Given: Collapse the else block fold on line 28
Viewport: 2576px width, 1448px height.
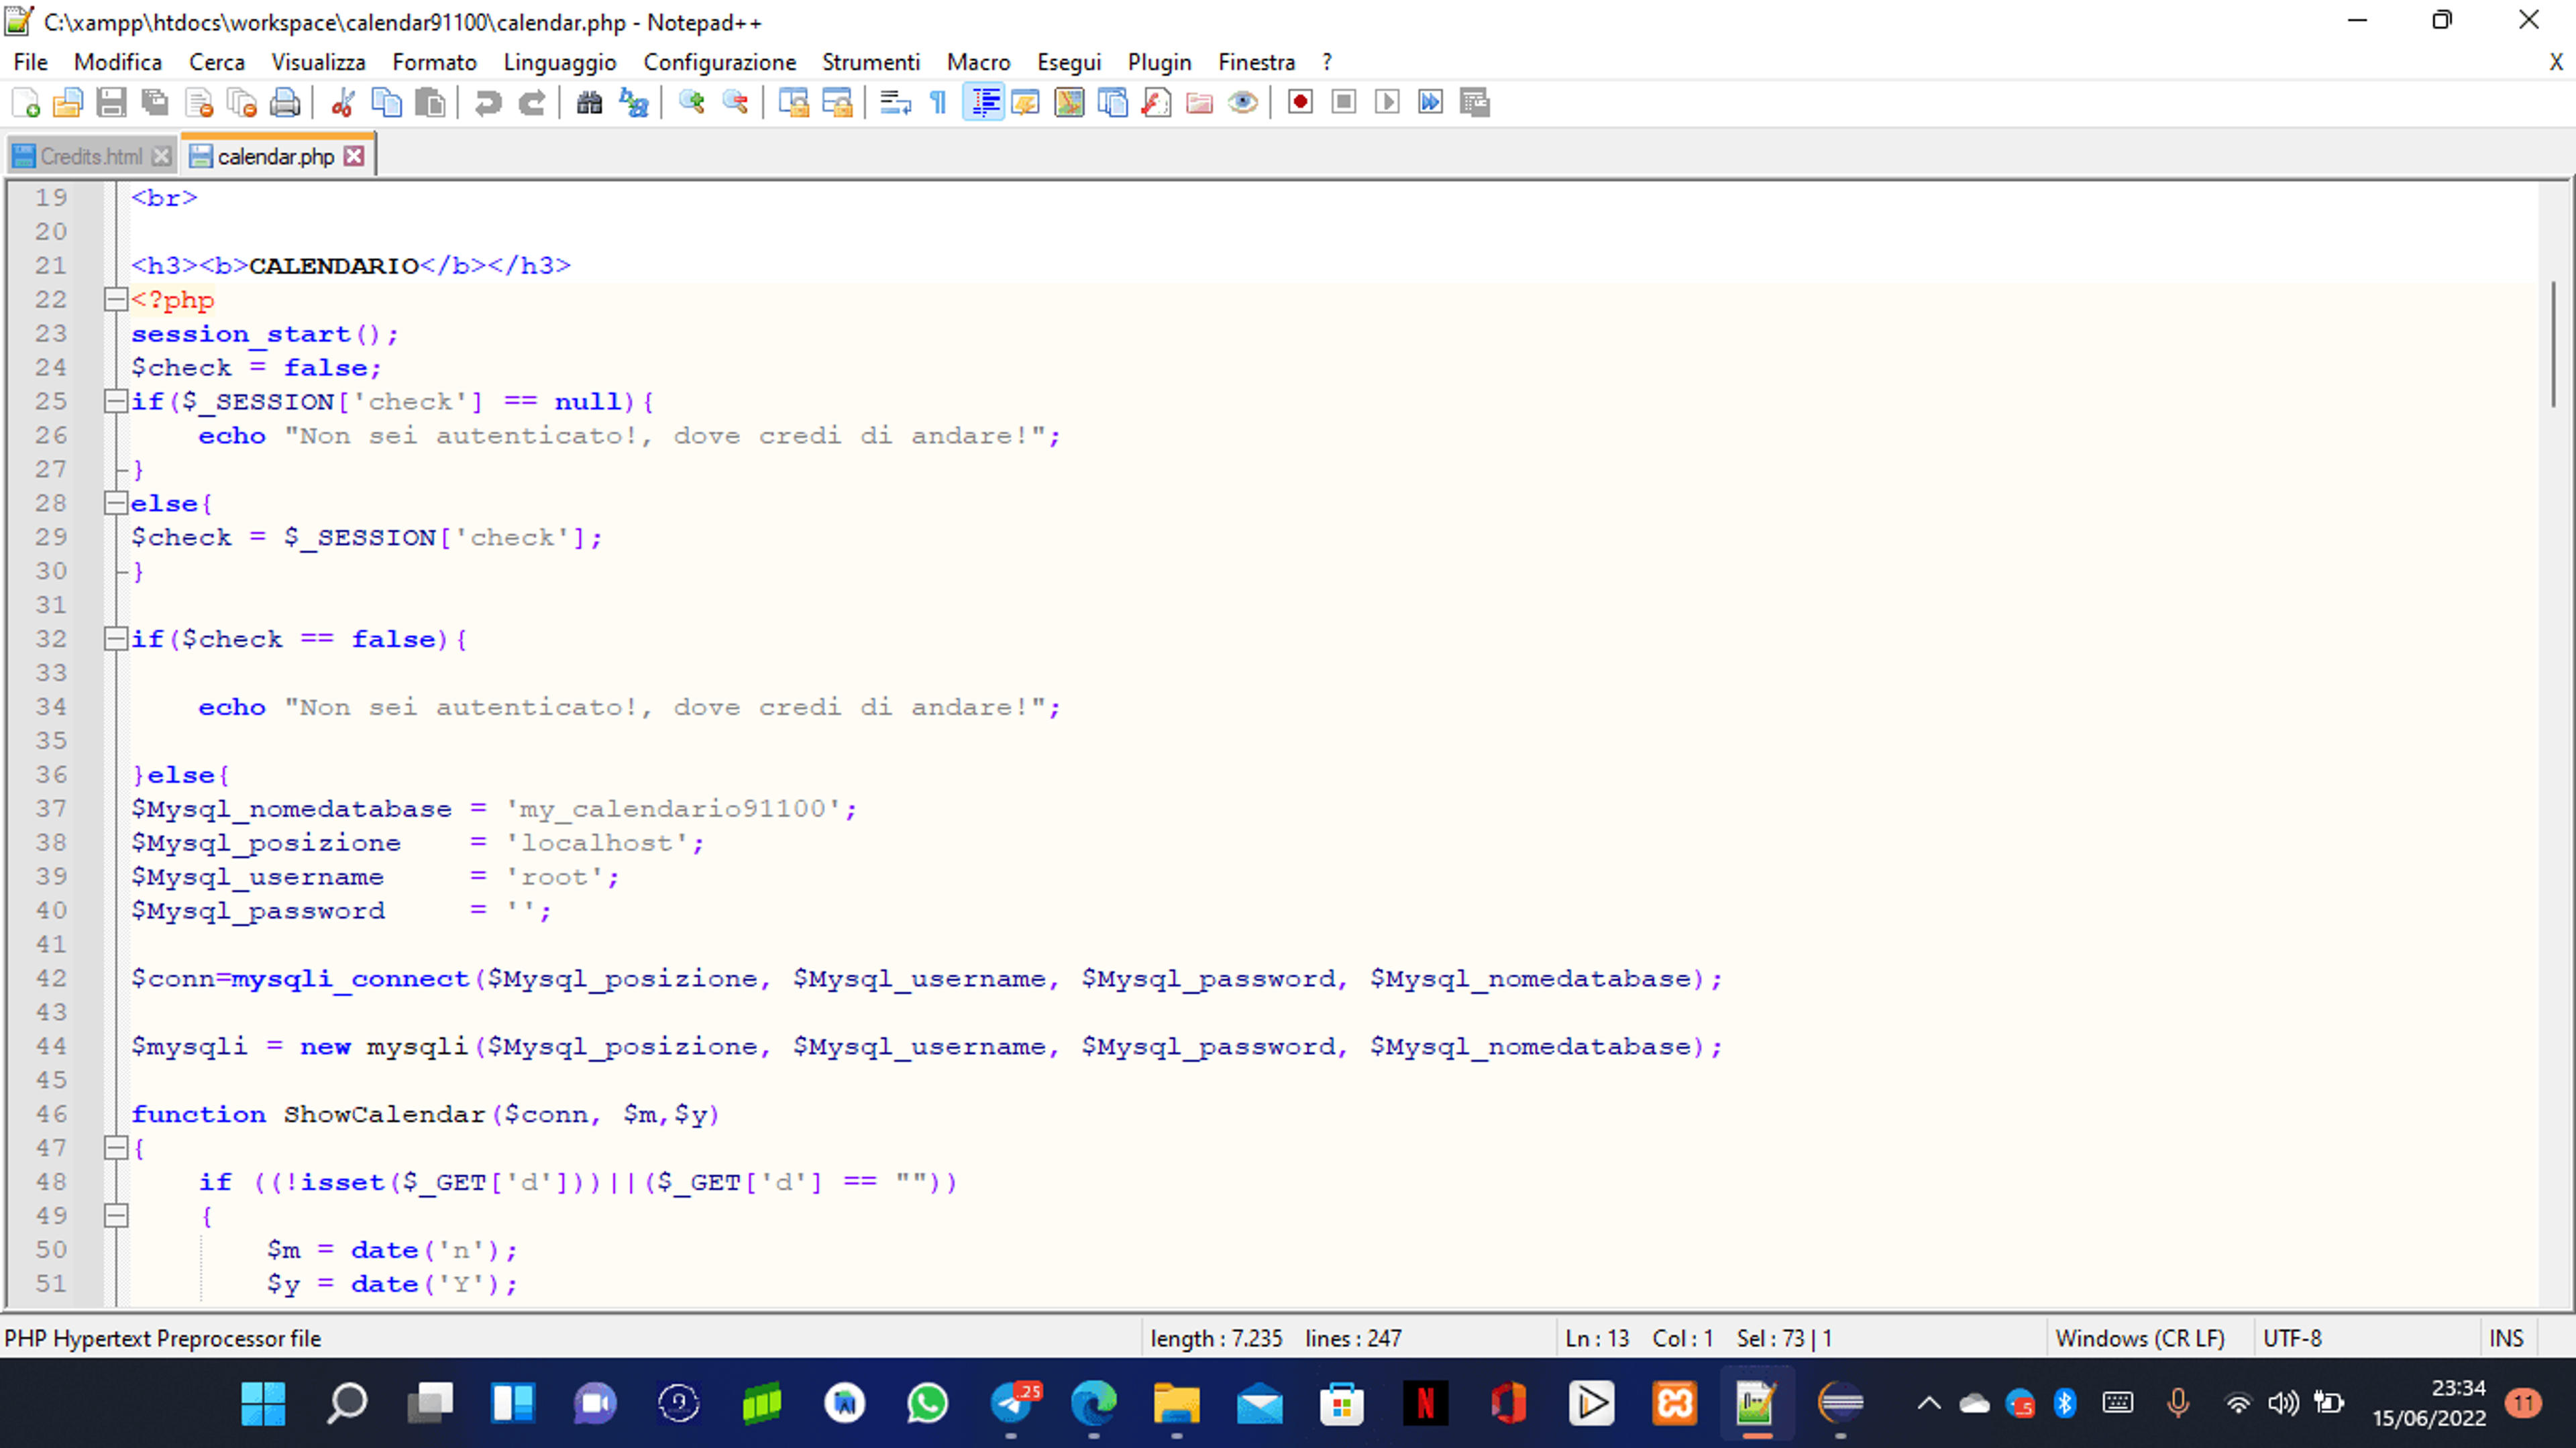Looking at the screenshot, I should tap(116, 503).
